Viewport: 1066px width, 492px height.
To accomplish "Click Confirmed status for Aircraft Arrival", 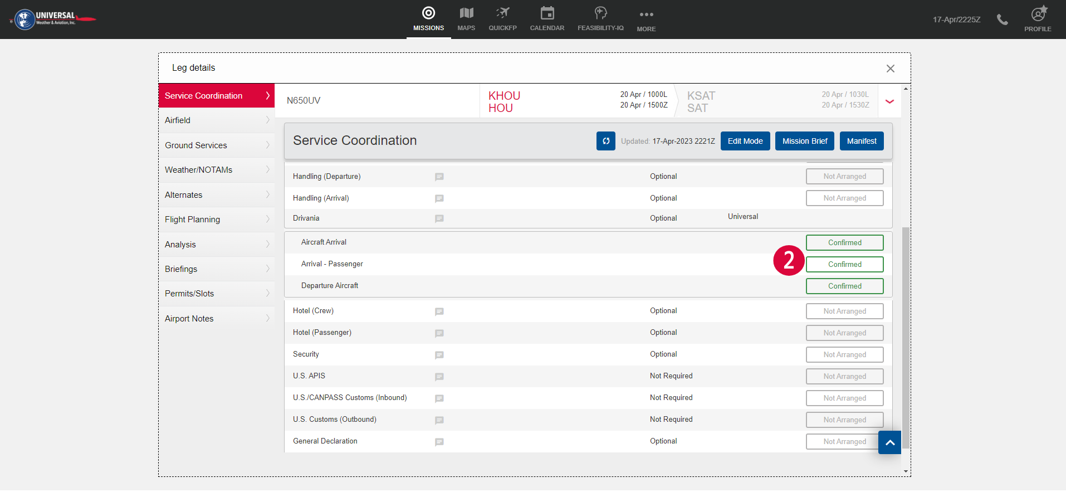I will click(844, 243).
